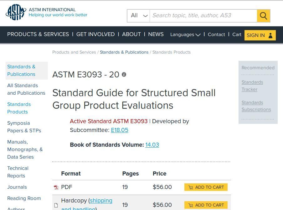Screen dimensions: 283x210
Task: Open All Standards and Publications sidebar link
Action: coord(26,89)
